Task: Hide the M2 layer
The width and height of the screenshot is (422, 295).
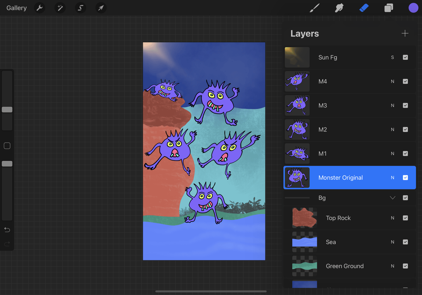Action: pyautogui.click(x=405, y=129)
